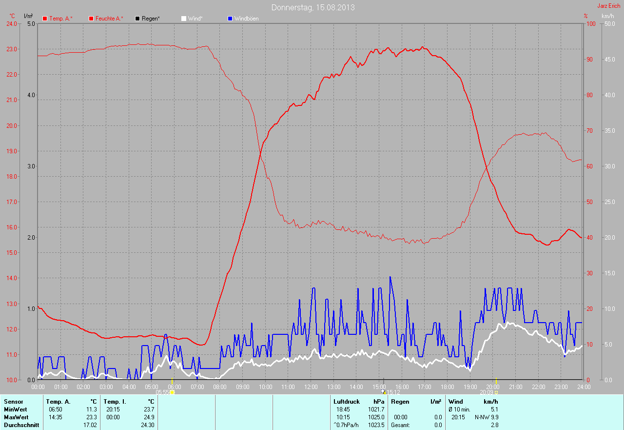624x430 pixels.
Task: Click the black Regen legend square
Action: pos(137,19)
